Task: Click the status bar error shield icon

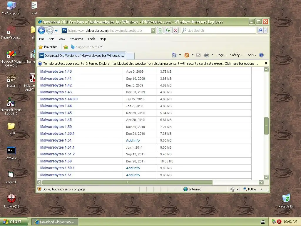Action: pos(39,189)
